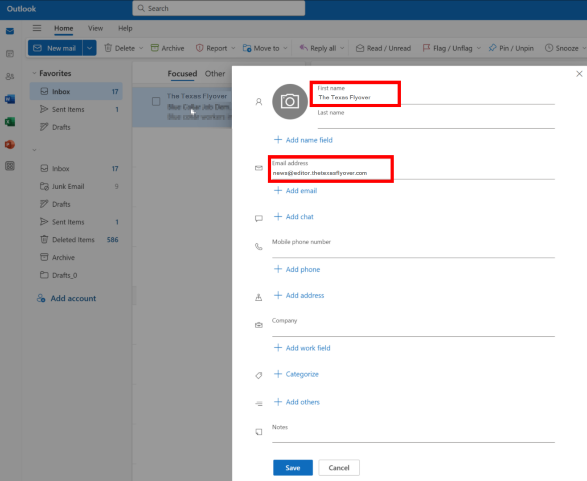
Task: Open the View ribbon tab
Action: (95, 28)
